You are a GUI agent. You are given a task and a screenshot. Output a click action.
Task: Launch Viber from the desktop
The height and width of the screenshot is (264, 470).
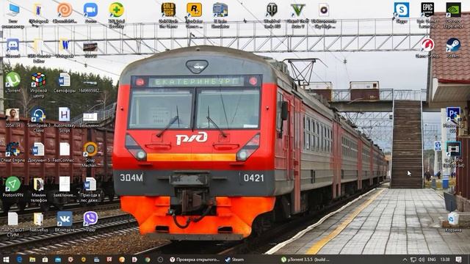click(x=90, y=219)
